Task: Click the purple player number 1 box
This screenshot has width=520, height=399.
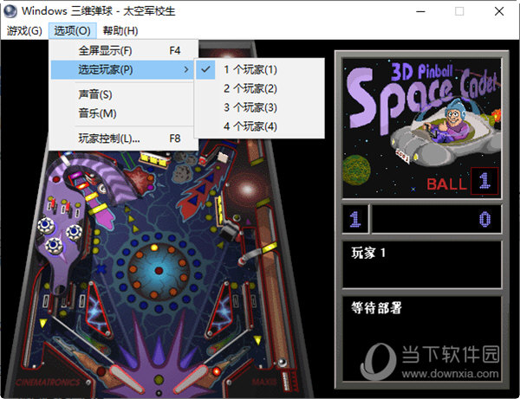Action: 354,219
